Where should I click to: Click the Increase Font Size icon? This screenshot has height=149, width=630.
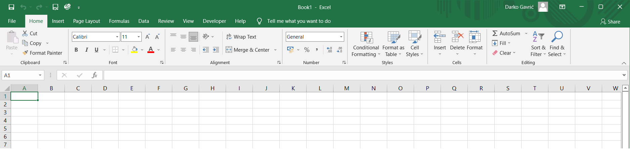pos(147,37)
